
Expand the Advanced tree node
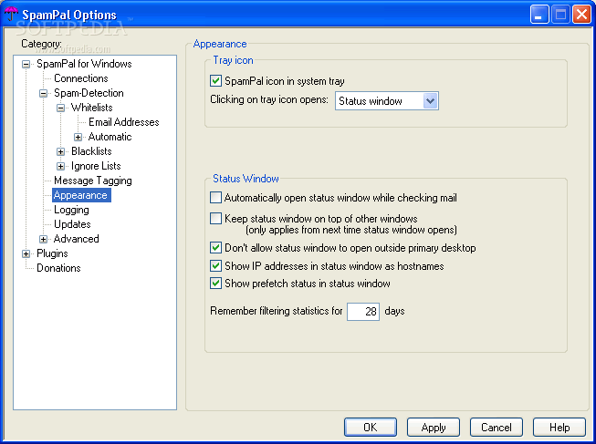pos(43,239)
